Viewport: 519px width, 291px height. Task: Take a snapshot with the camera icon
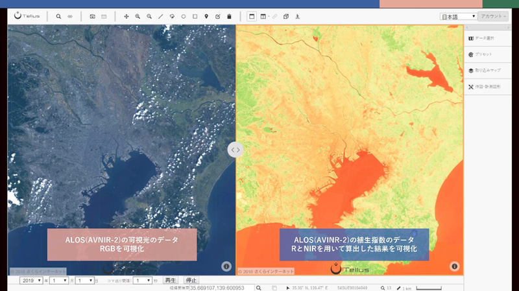92,17
